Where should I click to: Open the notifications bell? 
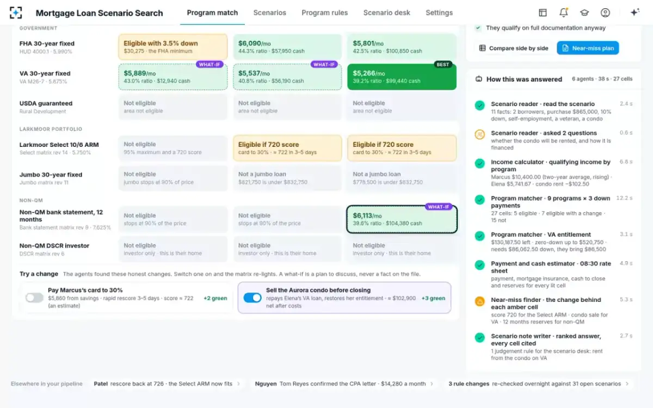coord(564,13)
